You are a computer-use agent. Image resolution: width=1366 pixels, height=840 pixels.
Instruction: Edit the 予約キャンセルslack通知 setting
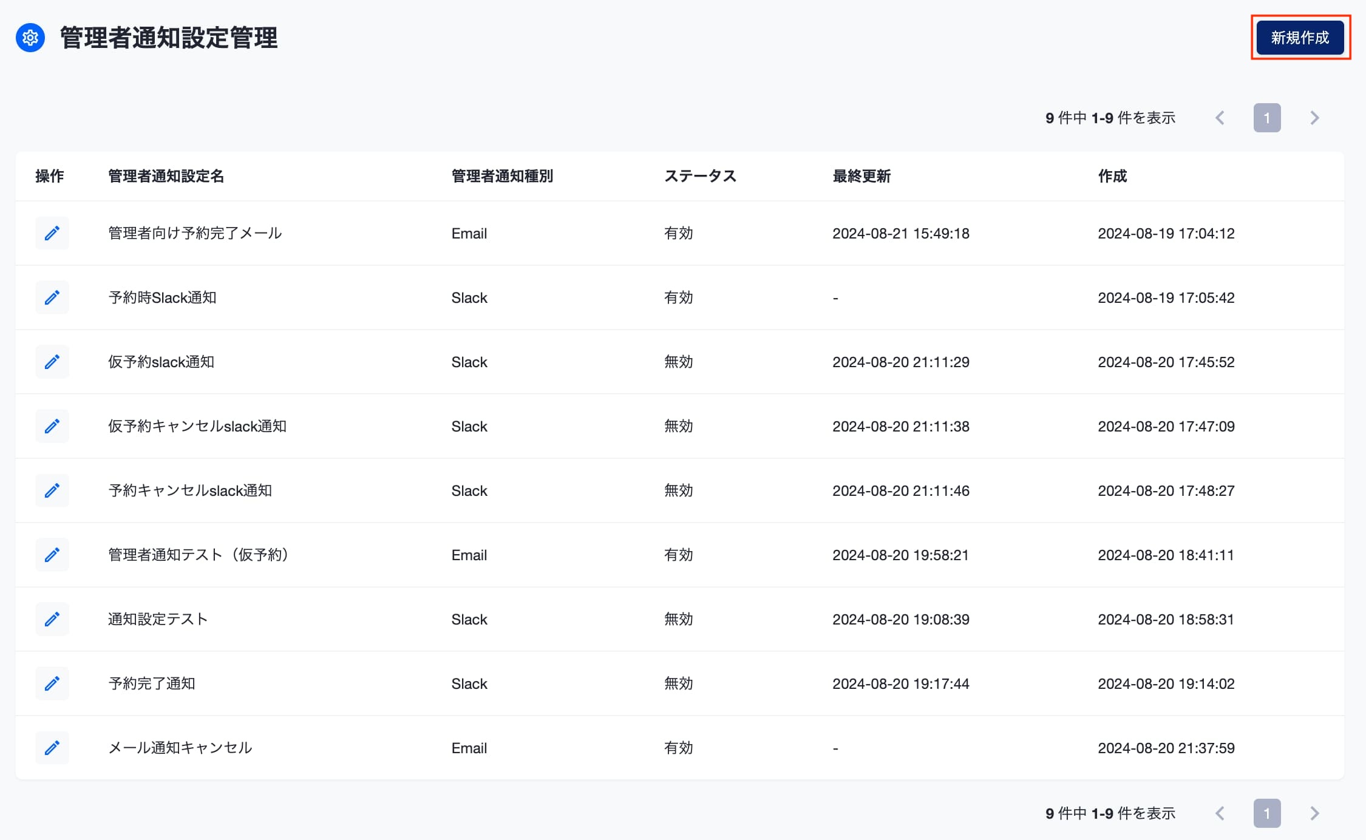pyautogui.click(x=52, y=490)
